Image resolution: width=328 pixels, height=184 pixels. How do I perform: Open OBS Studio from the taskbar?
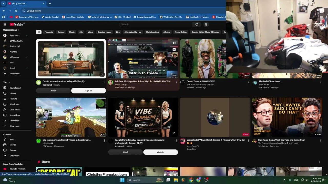pos(206,180)
